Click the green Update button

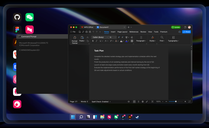(x=176, y=27)
